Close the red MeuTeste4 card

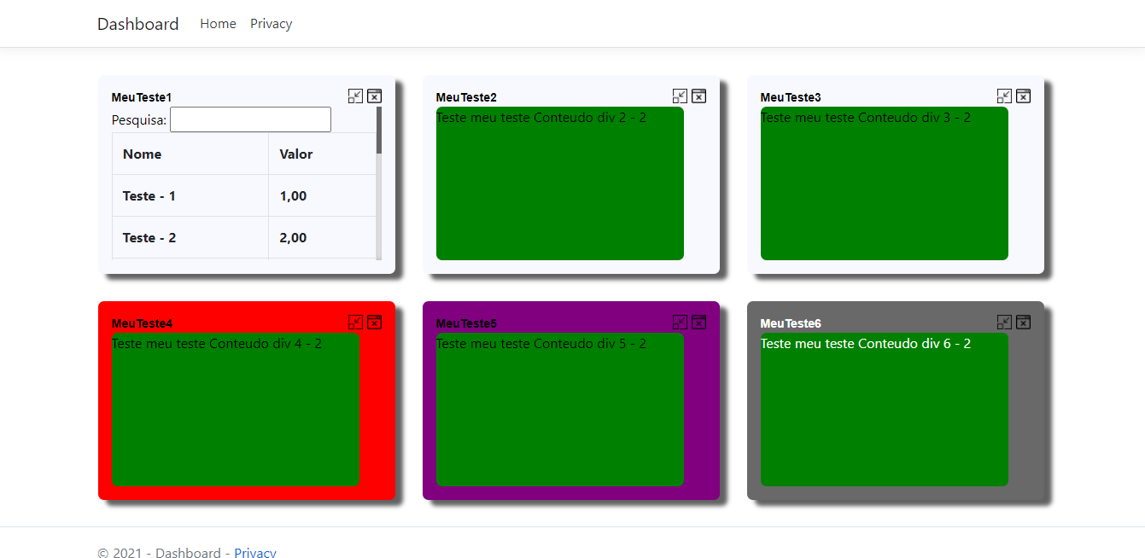(x=374, y=322)
